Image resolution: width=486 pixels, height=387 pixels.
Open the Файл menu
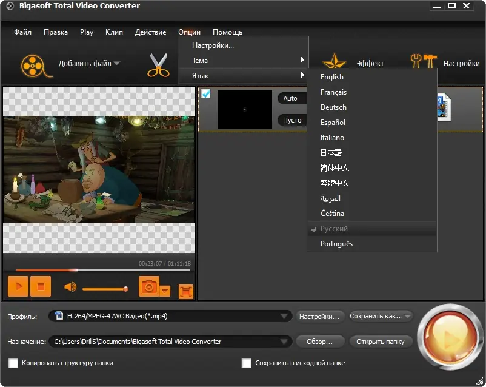(x=22, y=32)
